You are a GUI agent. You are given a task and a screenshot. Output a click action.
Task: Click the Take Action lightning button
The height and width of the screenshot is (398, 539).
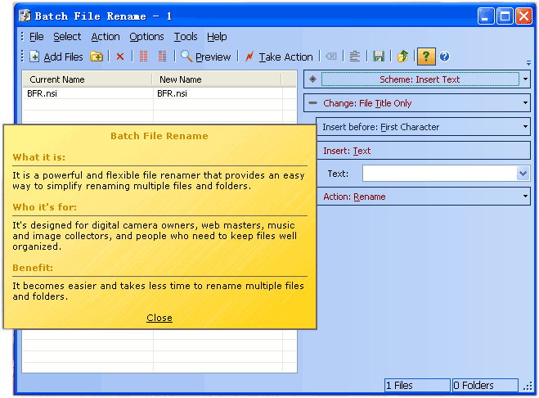pos(278,57)
